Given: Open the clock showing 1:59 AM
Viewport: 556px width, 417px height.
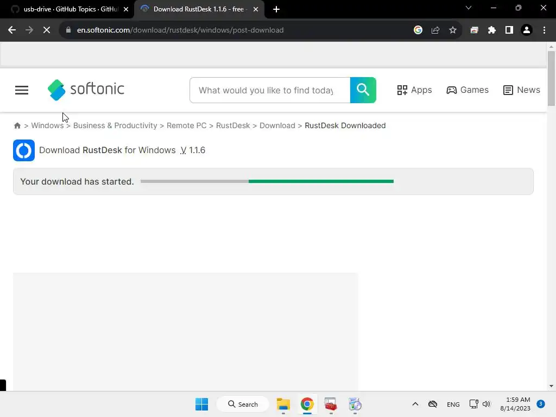Looking at the screenshot, I should click(x=515, y=404).
